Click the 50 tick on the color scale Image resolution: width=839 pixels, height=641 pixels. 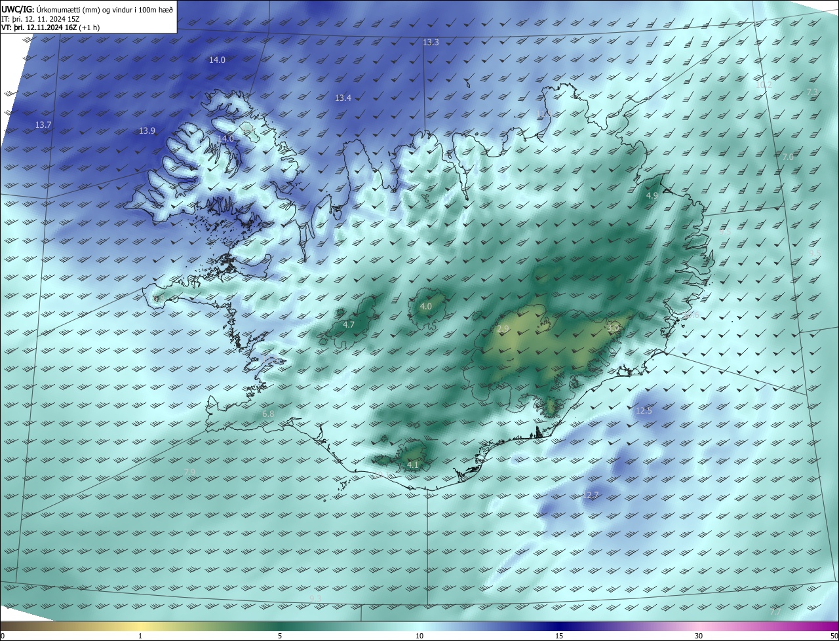(833, 636)
